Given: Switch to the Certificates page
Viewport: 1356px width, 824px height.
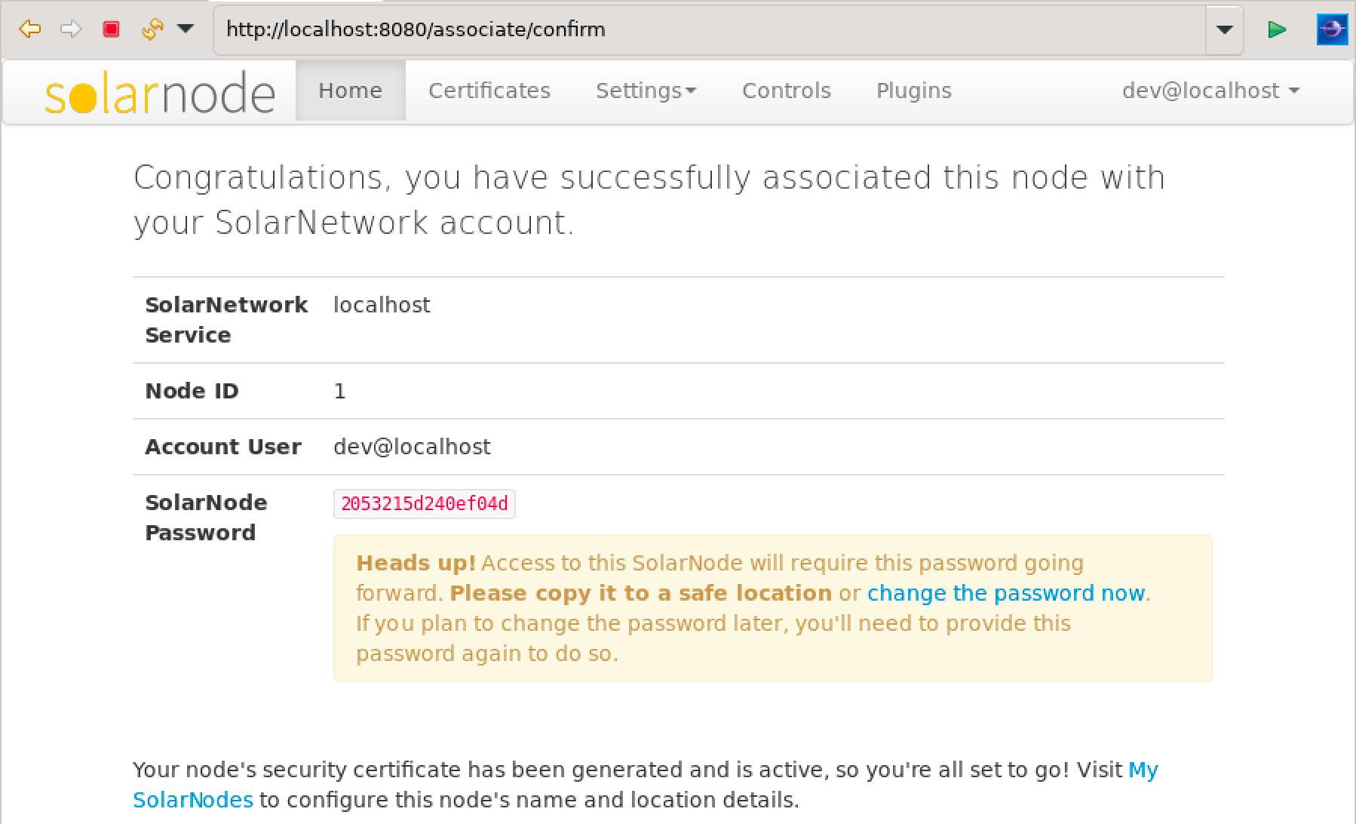Looking at the screenshot, I should [489, 91].
